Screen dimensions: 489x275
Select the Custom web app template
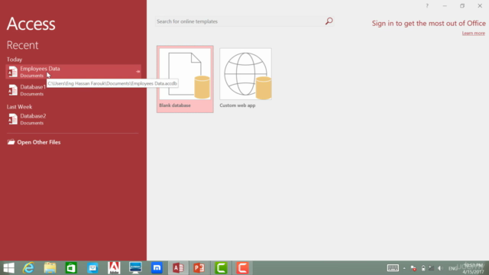245,79
